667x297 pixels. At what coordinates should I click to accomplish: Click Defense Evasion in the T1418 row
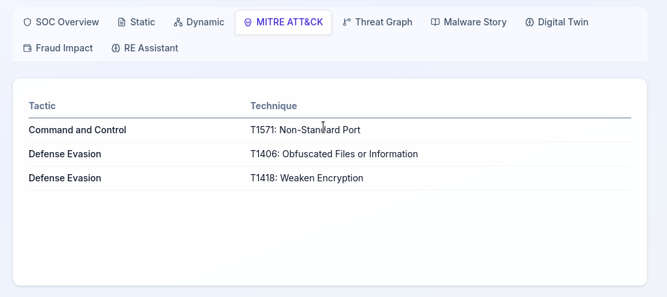[64, 178]
